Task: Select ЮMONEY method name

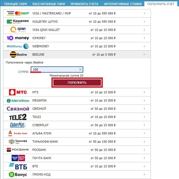Action: pyautogui.click(x=39, y=38)
